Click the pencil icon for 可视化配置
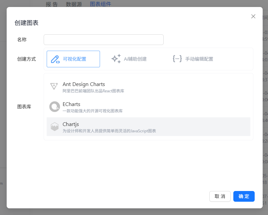This screenshot has width=268, height=215. [x=55, y=59]
